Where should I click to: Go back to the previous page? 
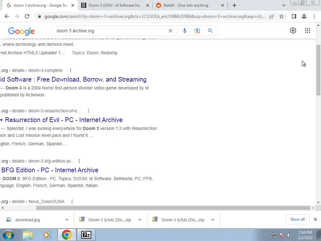tap(7, 16)
